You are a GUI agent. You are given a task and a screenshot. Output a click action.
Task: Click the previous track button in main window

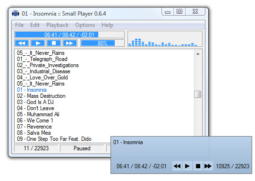coord(22,43)
